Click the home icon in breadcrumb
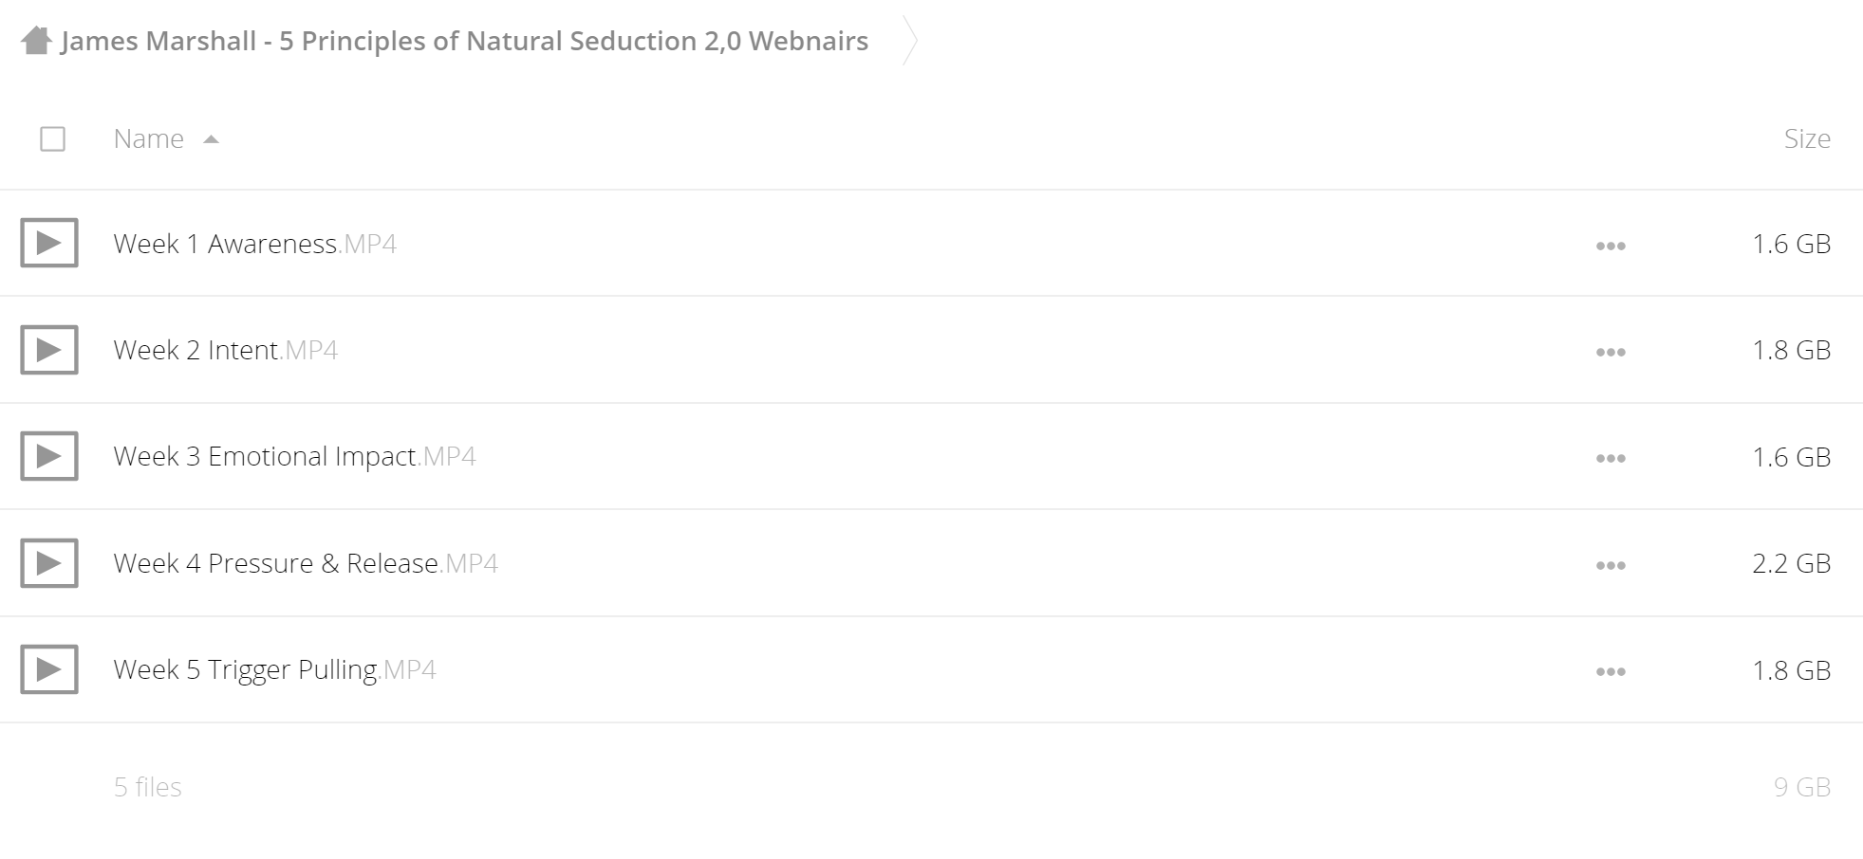This screenshot has width=1863, height=859. [35, 41]
